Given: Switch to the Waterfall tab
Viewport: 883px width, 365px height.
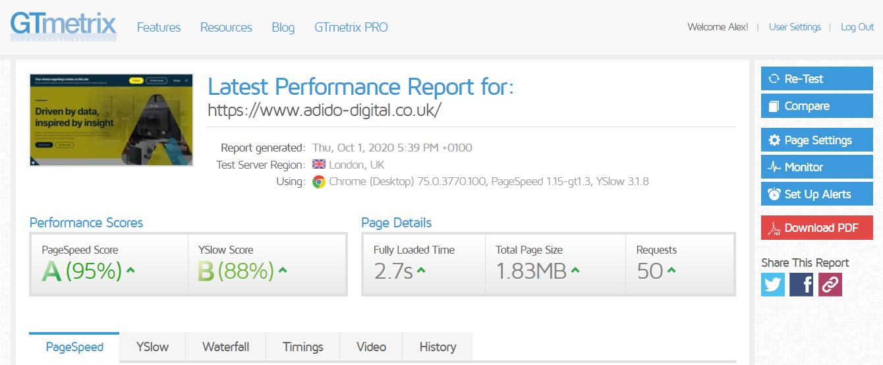Looking at the screenshot, I should pos(226,347).
